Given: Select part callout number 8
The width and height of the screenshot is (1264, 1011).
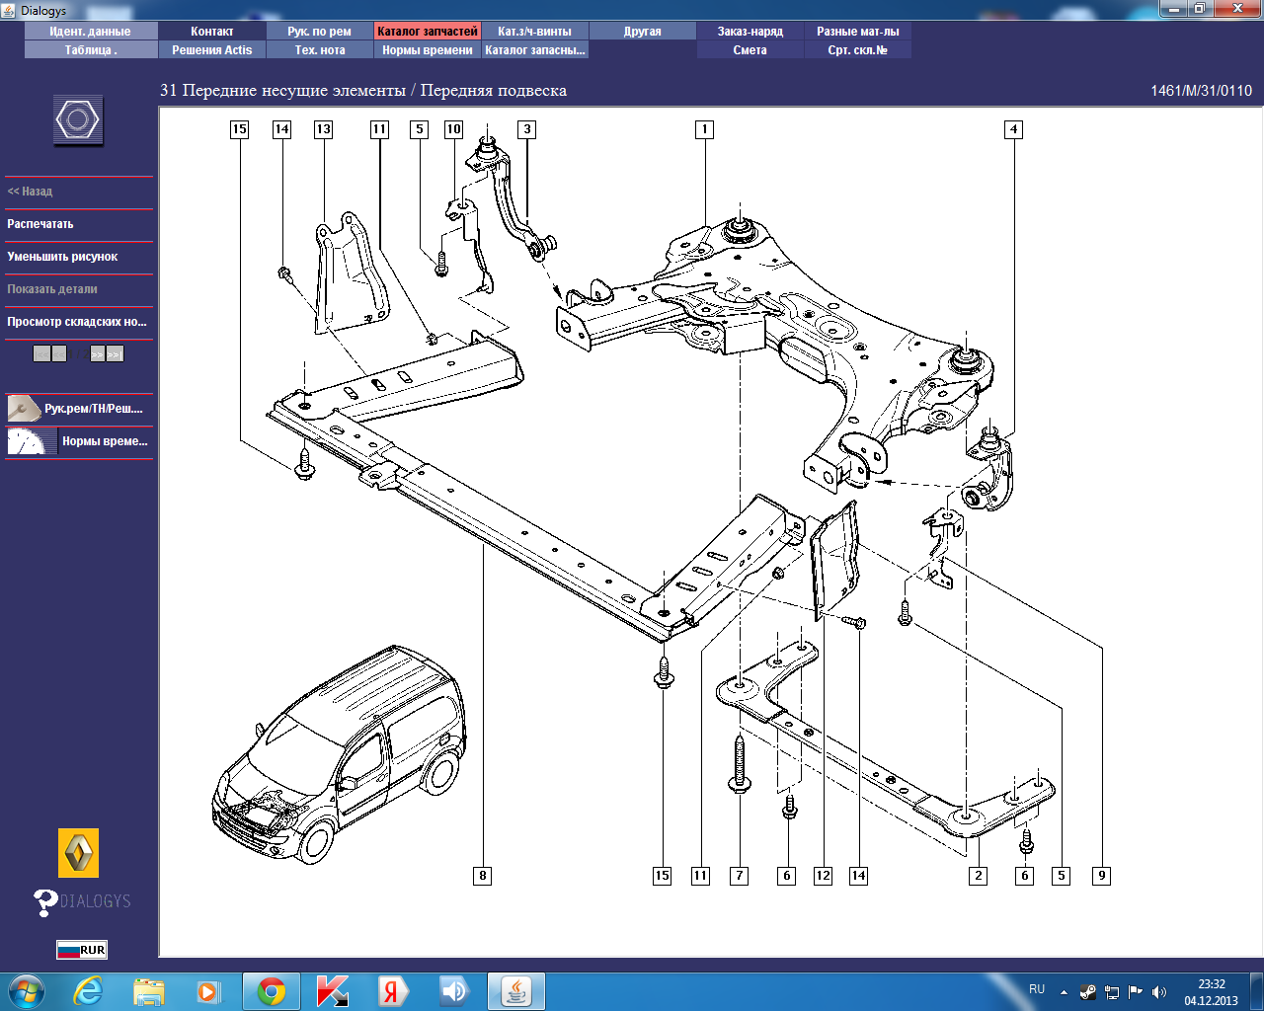Looking at the screenshot, I should pos(483,876).
